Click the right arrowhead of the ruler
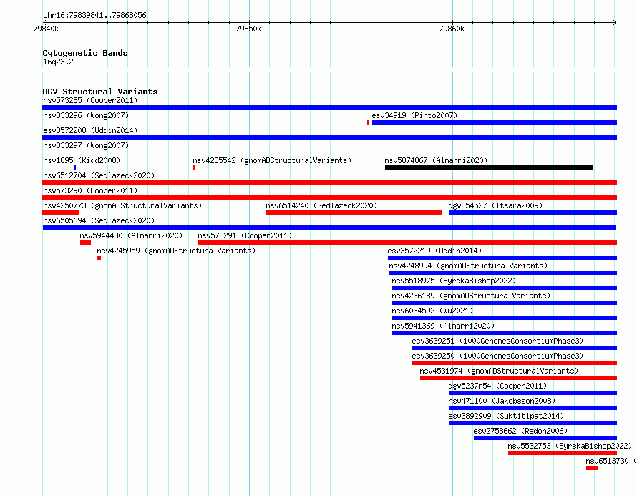637x496 pixels. pyautogui.click(x=615, y=23)
